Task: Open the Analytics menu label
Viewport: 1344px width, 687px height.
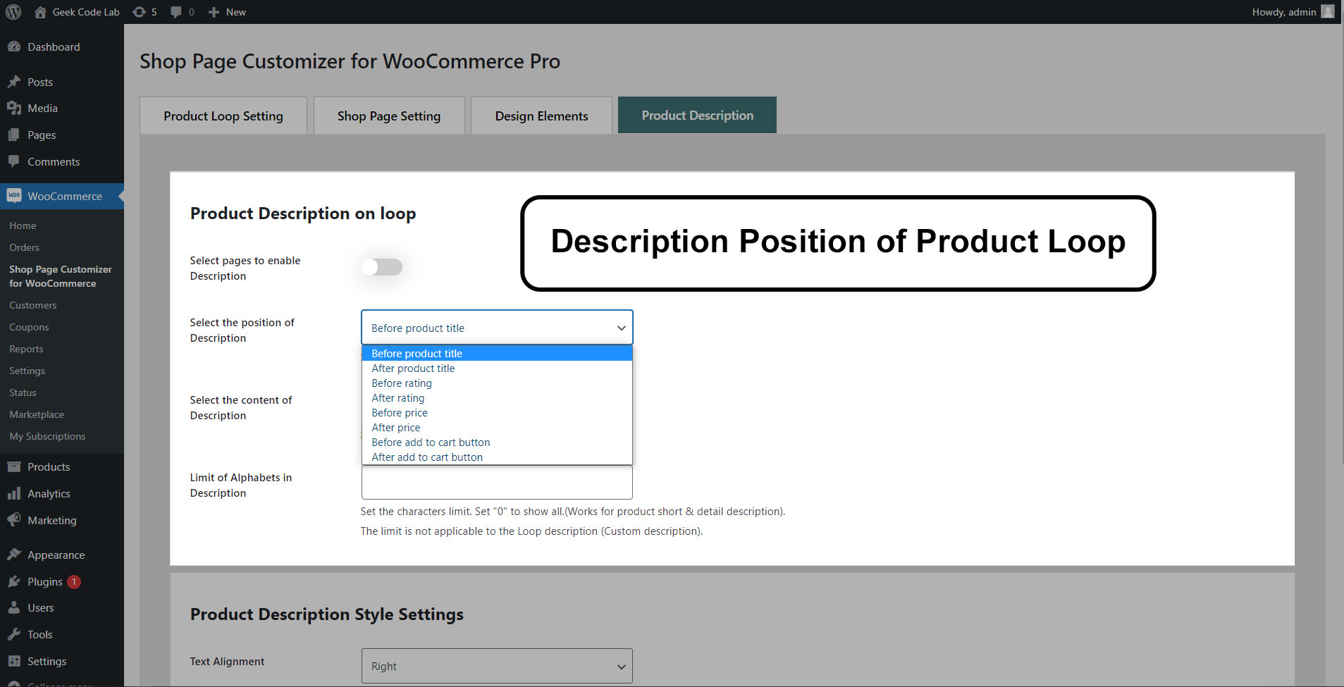Action: (x=49, y=493)
